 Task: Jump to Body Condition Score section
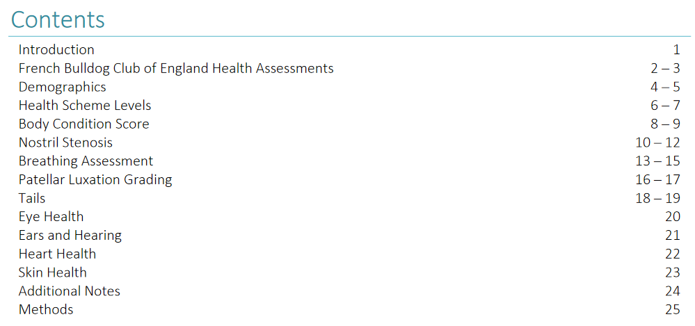click(x=83, y=124)
